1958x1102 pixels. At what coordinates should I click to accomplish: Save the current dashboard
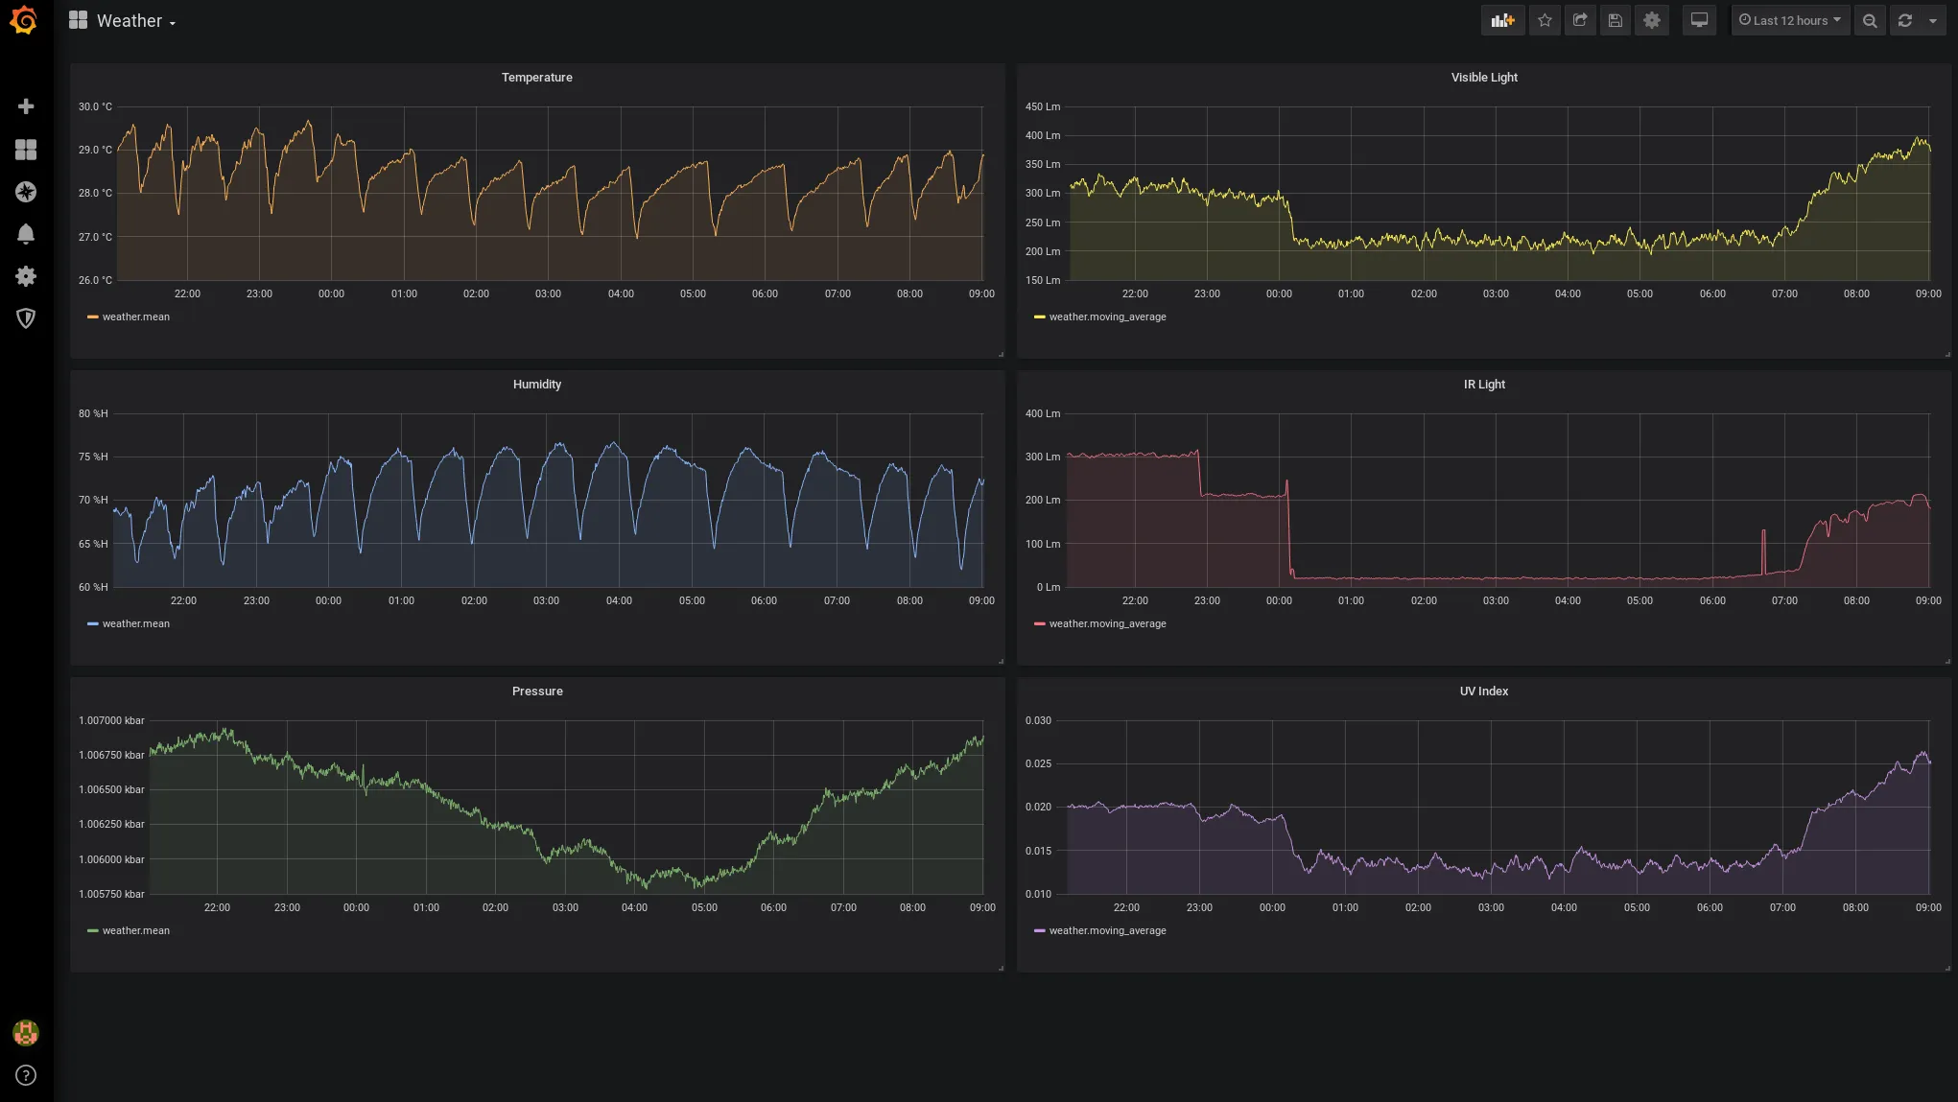click(1615, 20)
